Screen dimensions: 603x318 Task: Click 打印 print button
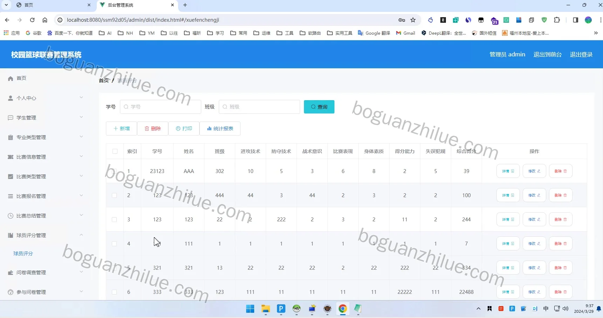[x=184, y=129]
